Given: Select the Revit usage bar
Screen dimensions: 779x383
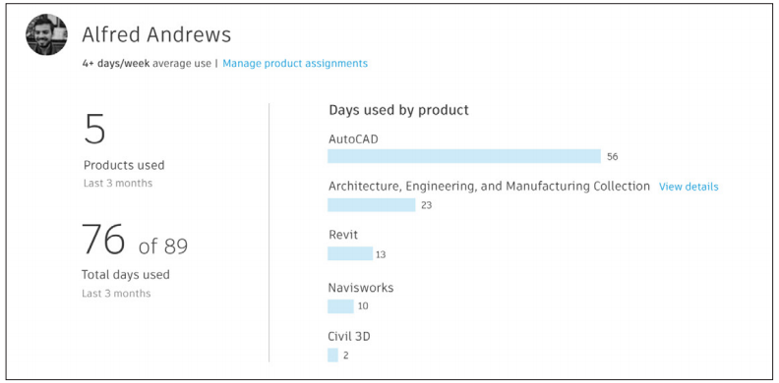Looking at the screenshot, I should pyautogui.click(x=350, y=253).
